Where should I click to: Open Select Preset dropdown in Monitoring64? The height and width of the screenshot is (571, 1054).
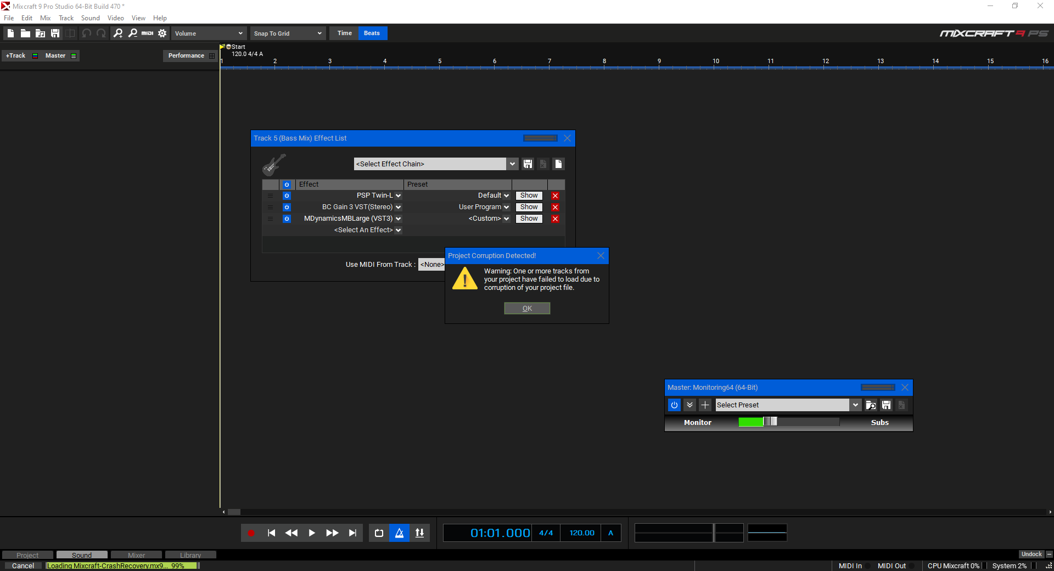[855, 405]
